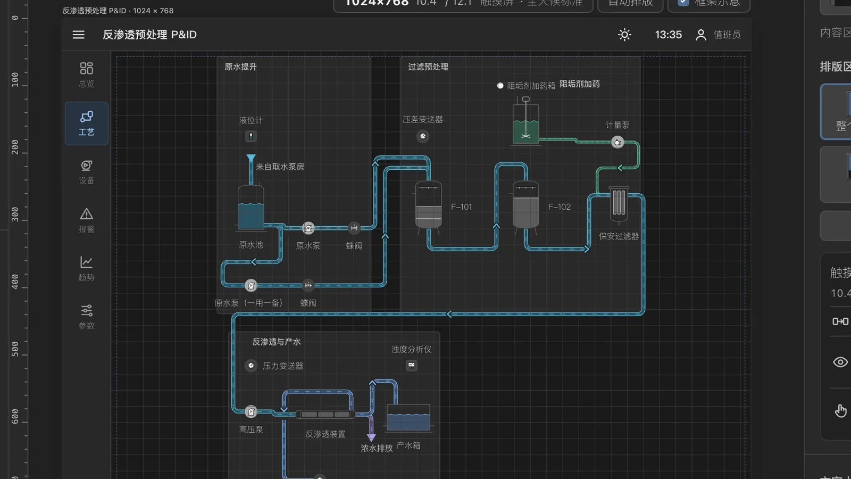Click the 反渗透装置 membrane unit
Screen dimensions: 851x479
point(326,414)
